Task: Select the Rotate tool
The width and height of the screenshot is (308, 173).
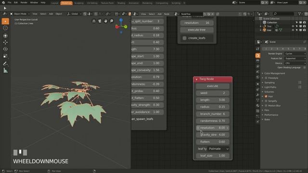Action: coord(5,49)
